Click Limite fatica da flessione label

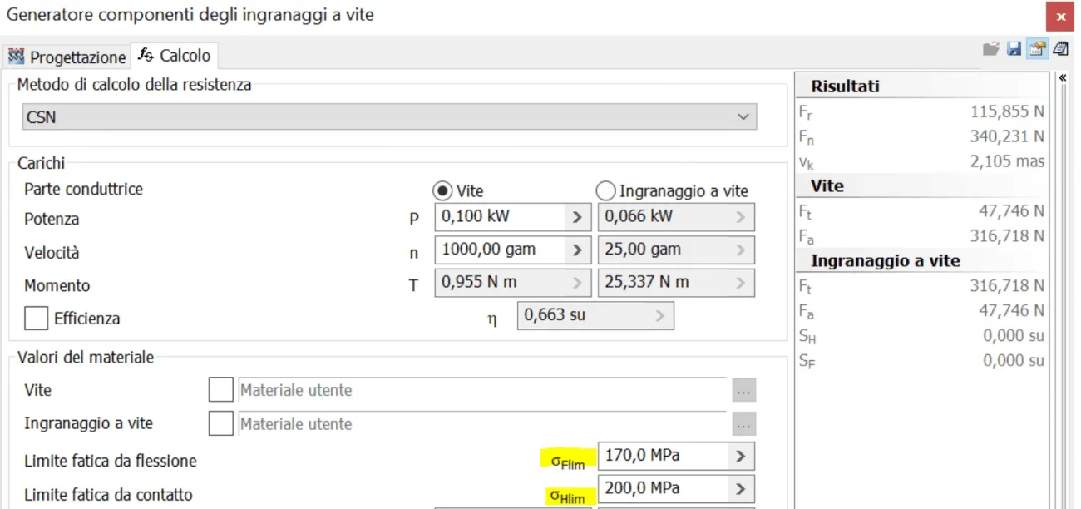coord(111,461)
